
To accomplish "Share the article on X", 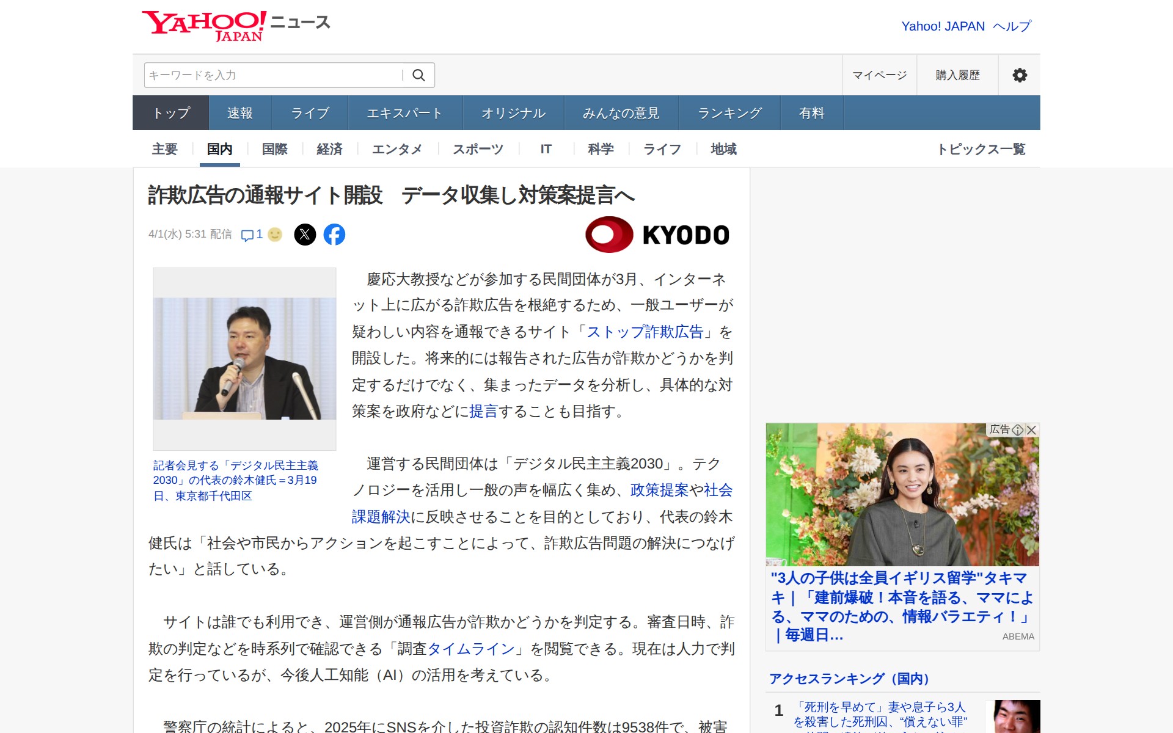I will [305, 235].
